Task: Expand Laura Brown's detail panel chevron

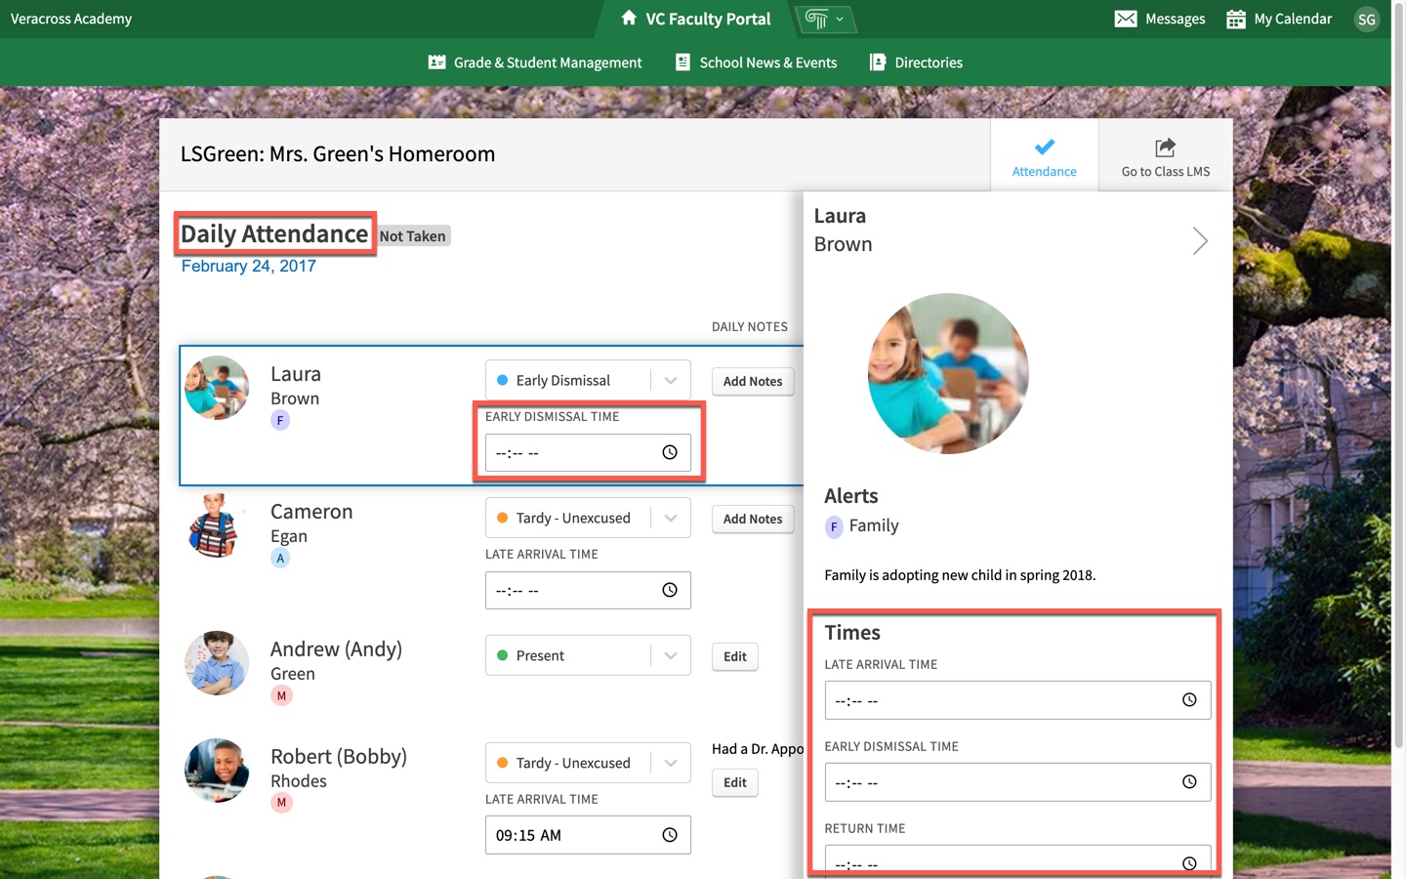Action: coord(1200,241)
